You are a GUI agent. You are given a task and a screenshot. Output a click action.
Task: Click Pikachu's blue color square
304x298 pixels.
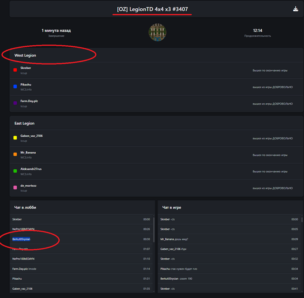[x=15, y=86]
